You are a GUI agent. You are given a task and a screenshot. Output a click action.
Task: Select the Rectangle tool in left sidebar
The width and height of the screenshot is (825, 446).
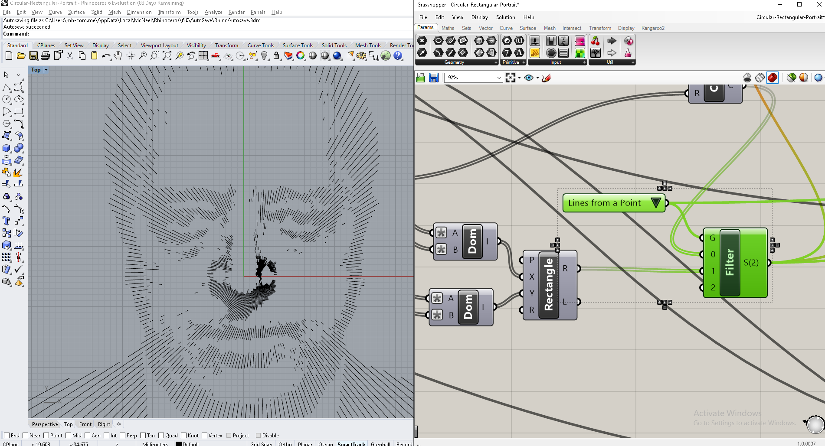pos(19,111)
